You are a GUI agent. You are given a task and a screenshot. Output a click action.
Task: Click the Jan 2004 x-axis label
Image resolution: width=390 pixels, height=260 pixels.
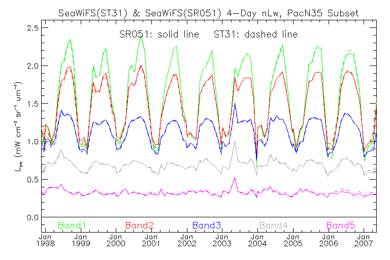click(x=257, y=240)
